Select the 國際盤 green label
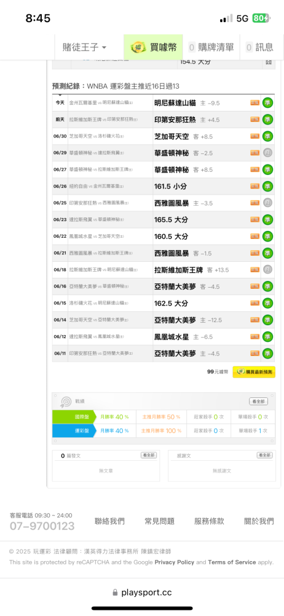The width and height of the screenshot is (284, 616). 74,417
